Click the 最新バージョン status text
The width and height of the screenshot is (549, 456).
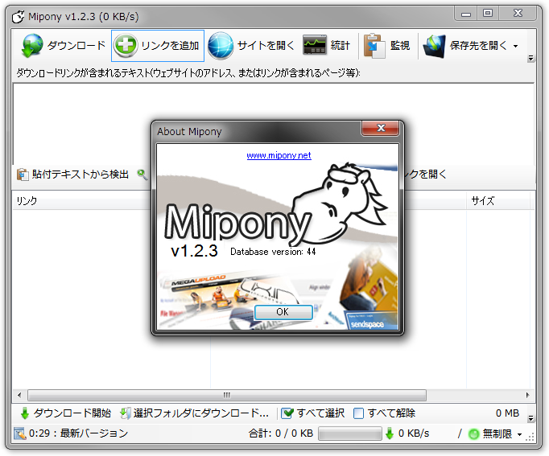point(94,433)
